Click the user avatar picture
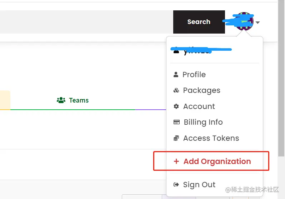Viewport: 285px width, 199px height. coord(245,21)
